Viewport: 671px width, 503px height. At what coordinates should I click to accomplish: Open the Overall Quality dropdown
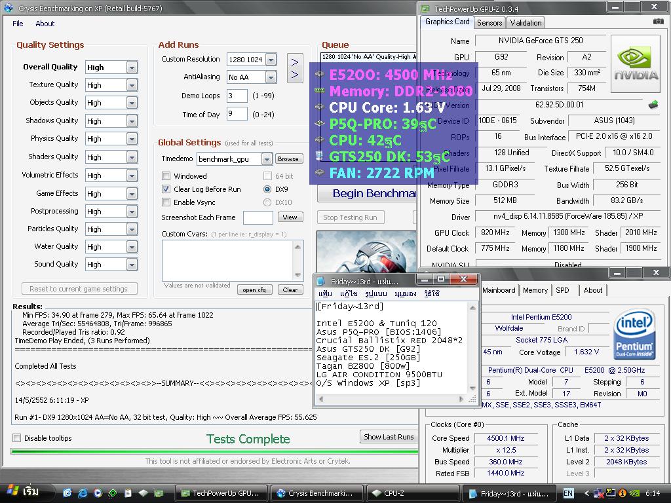click(132, 67)
